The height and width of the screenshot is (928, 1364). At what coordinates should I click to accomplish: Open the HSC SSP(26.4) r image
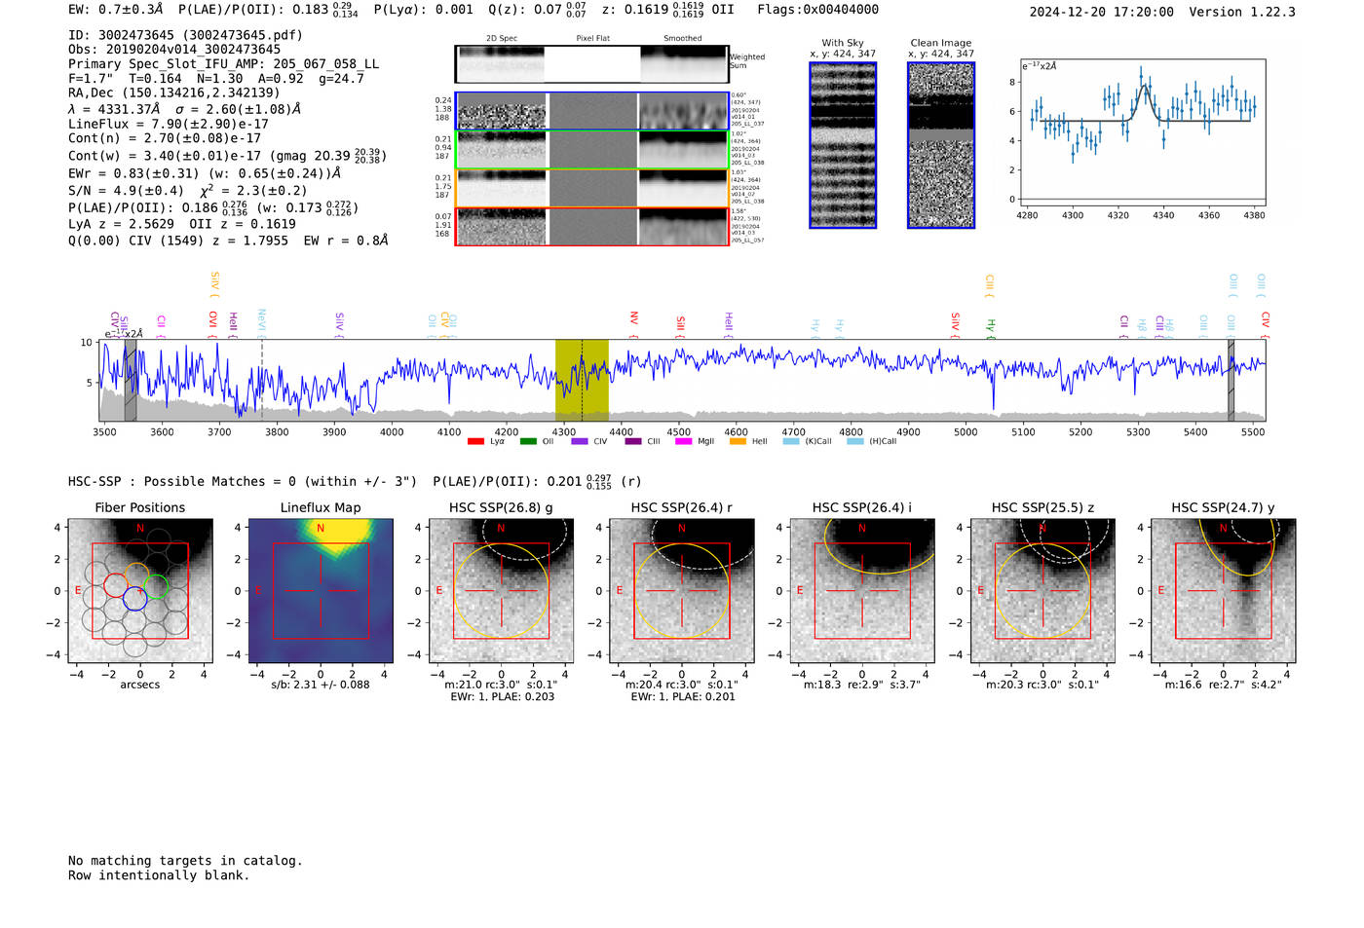681,590
